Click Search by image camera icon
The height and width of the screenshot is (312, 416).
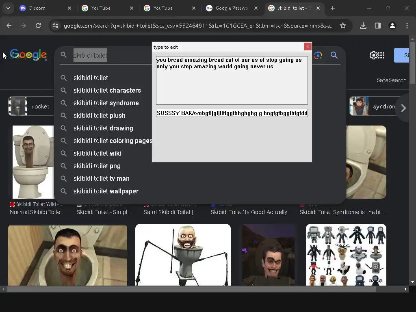coord(318,55)
